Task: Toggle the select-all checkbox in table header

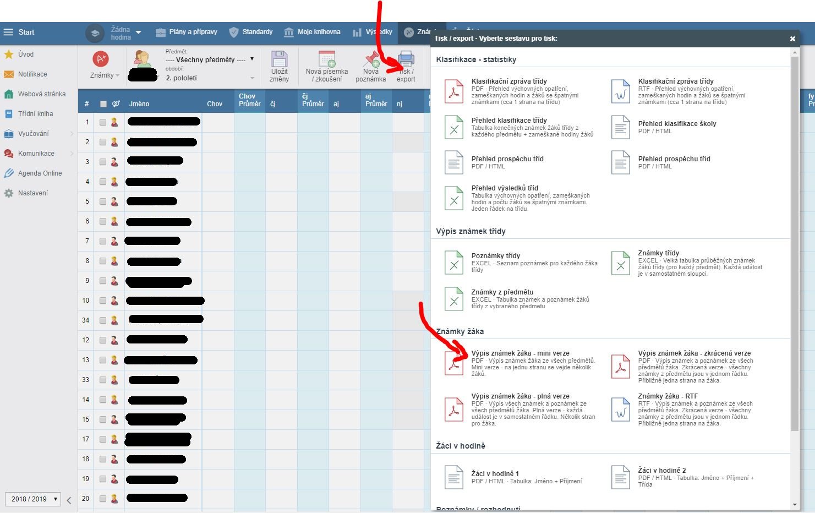Action: pos(103,104)
